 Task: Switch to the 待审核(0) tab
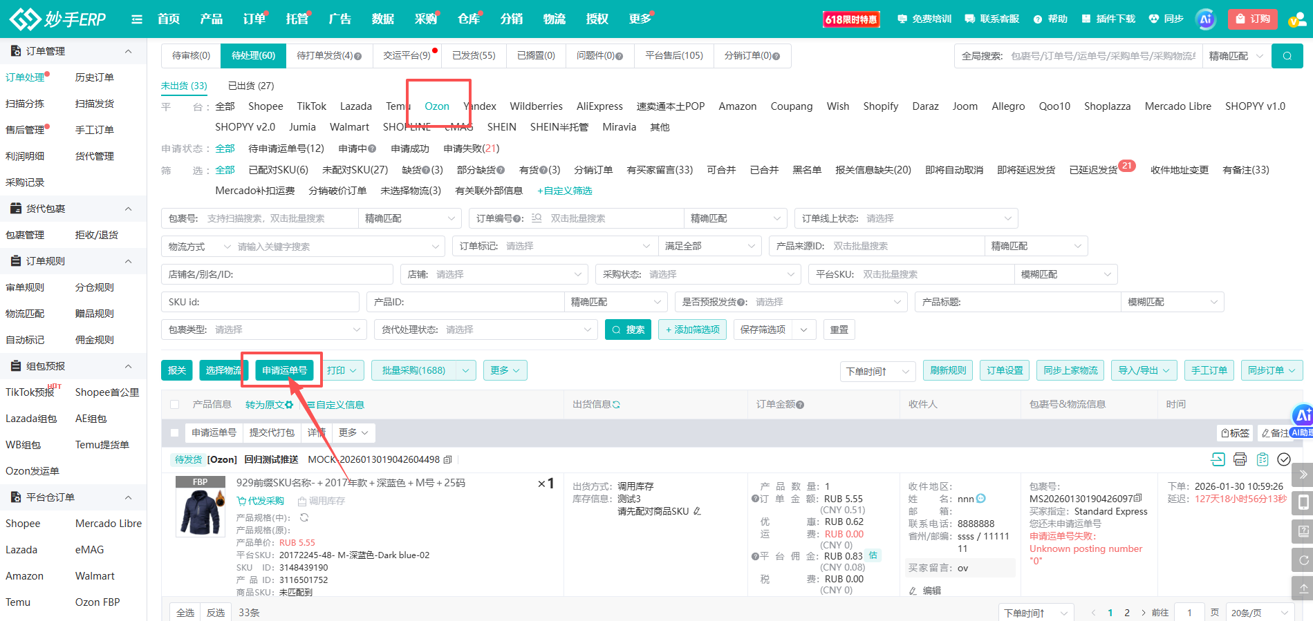coord(191,55)
